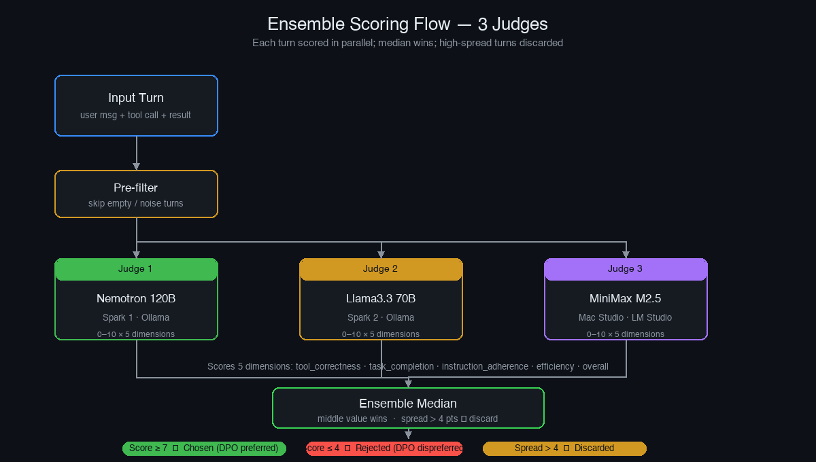The image size is (816, 462).
Task: Click the Spread > 4 Discarded pill
Action: 564,448
